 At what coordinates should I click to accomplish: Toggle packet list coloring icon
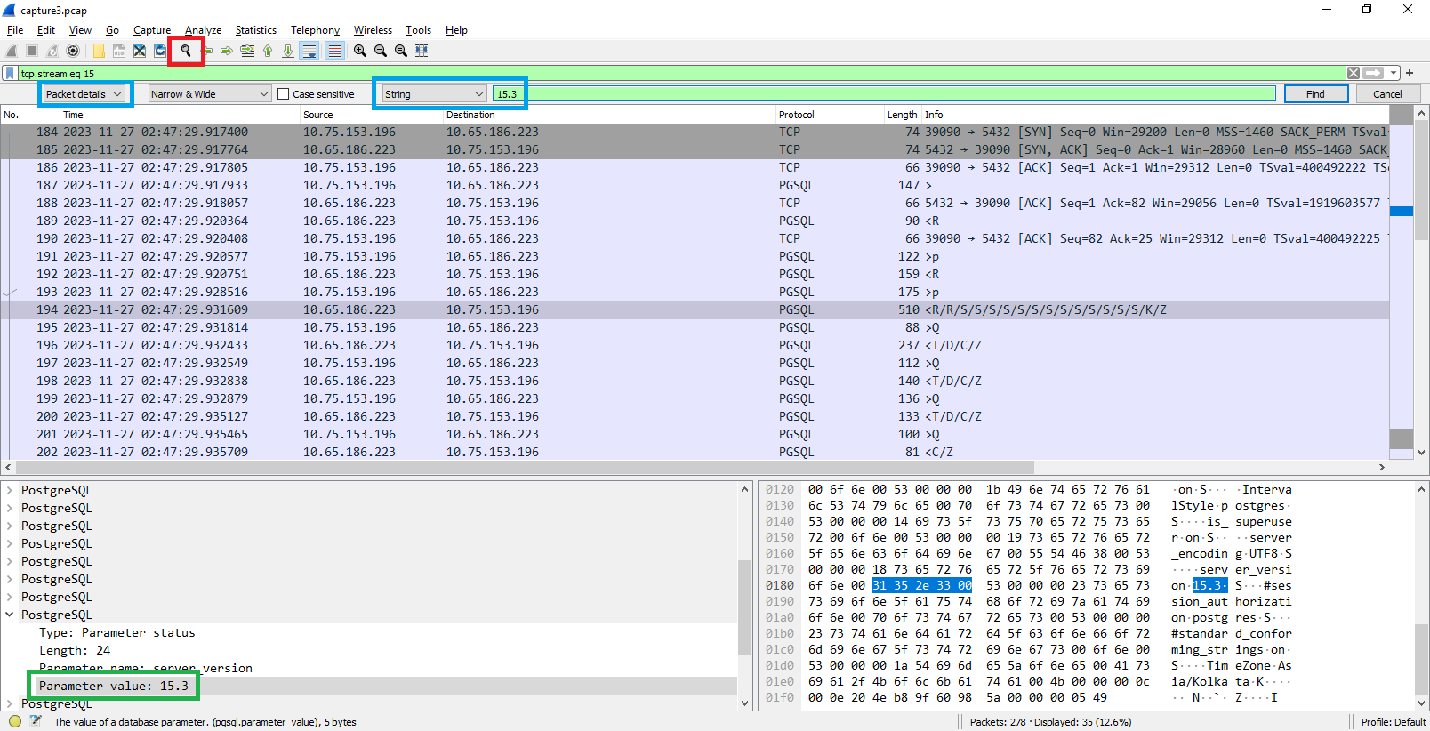[334, 51]
